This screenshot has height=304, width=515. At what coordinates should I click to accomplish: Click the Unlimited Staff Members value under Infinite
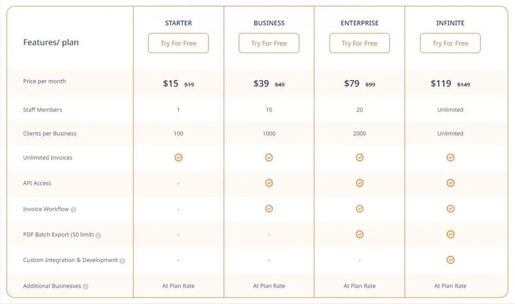(x=450, y=110)
